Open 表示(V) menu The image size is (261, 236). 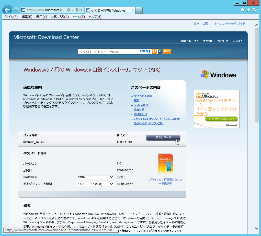[x=42, y=17]
